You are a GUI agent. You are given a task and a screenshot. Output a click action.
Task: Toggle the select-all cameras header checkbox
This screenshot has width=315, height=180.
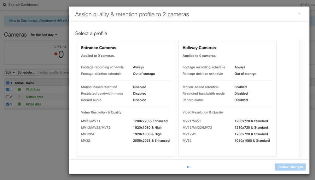point(8,83)
